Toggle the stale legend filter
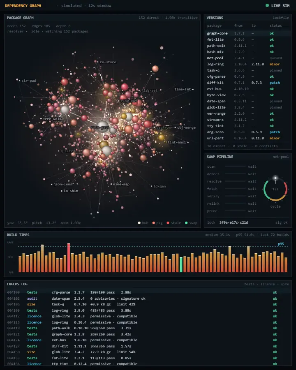 [x=174, y=223]
